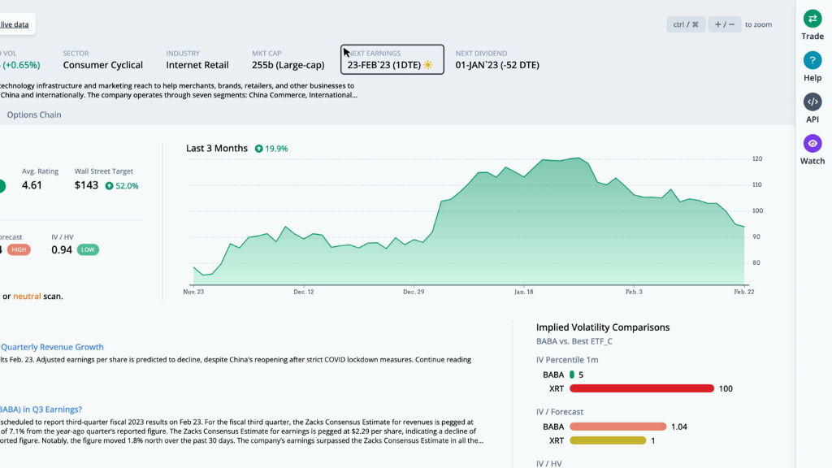The image size is (832, 468).
Task: Click green up arrow beside 19.9%
Action: pos(258,149)
